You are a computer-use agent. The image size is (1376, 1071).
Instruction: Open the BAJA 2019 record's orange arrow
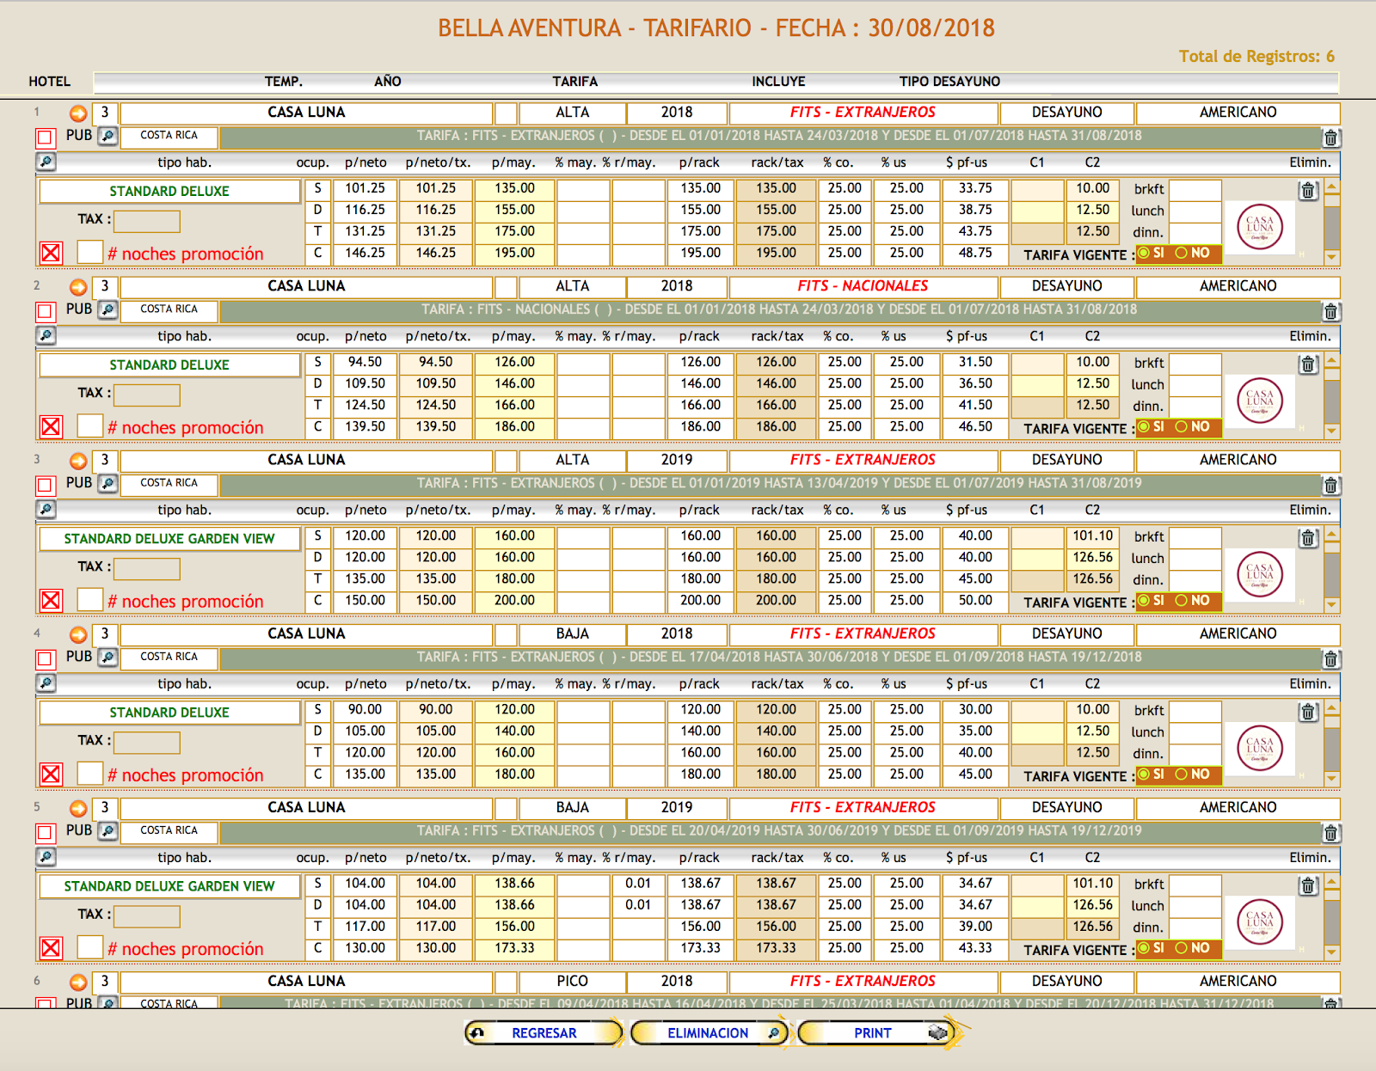[78, 809]
